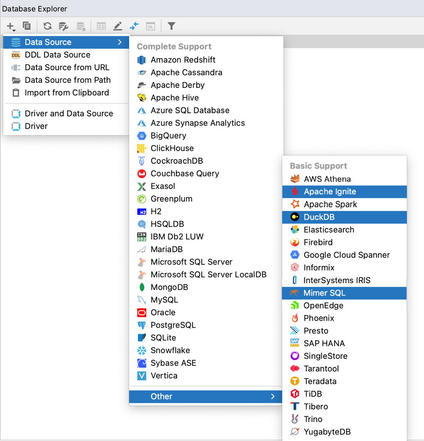Pick DuckDB under Basic Support
424x441 pixels.
coord(319,217)
